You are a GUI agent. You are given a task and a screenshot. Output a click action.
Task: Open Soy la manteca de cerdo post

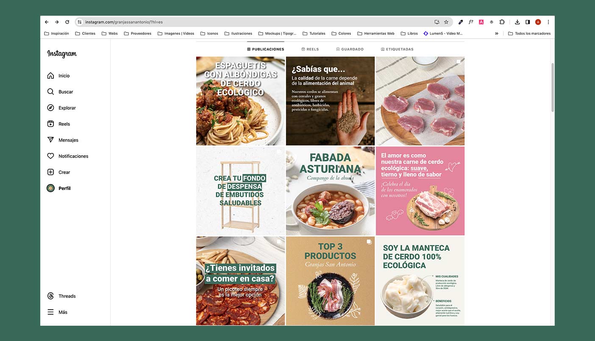[x=420, y=281]
